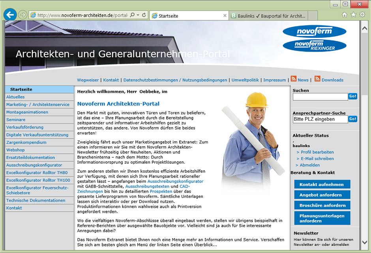Click the Suchen search input field

tap(320, 97)
